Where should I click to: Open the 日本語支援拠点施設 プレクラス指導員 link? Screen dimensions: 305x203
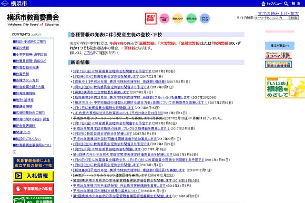[122, 129]
